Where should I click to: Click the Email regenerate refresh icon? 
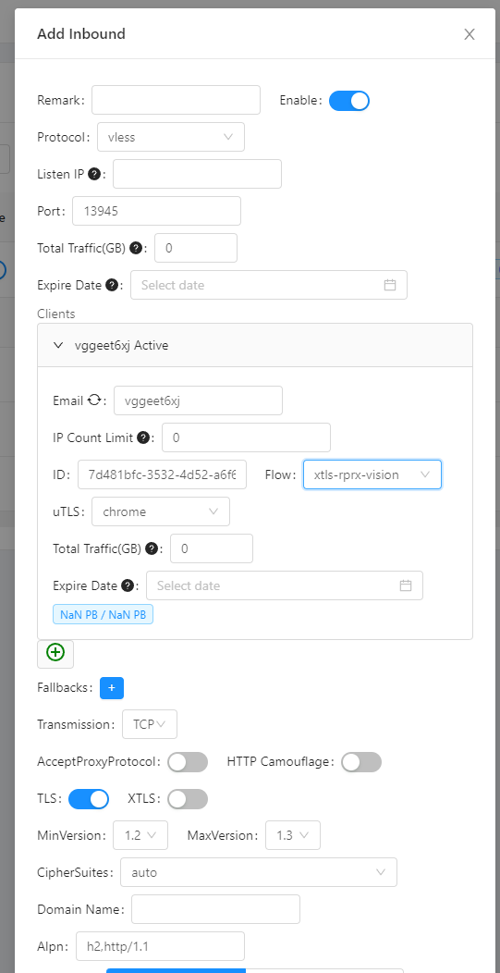pos(93,400)
